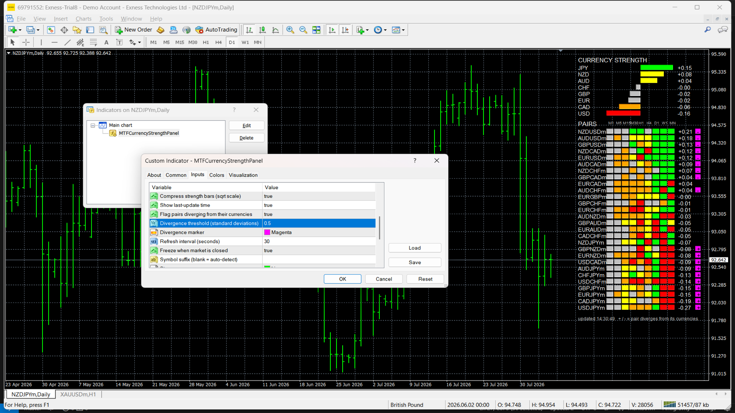Select the Fibonacci retracement tool
The height and width of the screenshot is (413, 735).
click(x=93, y=42)
